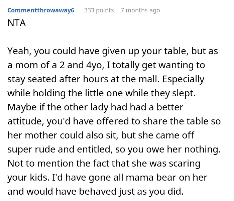Click the NTA verdict text

point(17,23)
